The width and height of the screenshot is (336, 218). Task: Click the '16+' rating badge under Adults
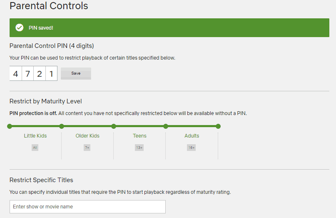(191, 148)
